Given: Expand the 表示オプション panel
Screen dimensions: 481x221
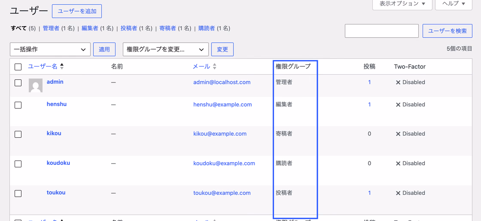Looking at the screenshot, I should click(x=402, y=4).
